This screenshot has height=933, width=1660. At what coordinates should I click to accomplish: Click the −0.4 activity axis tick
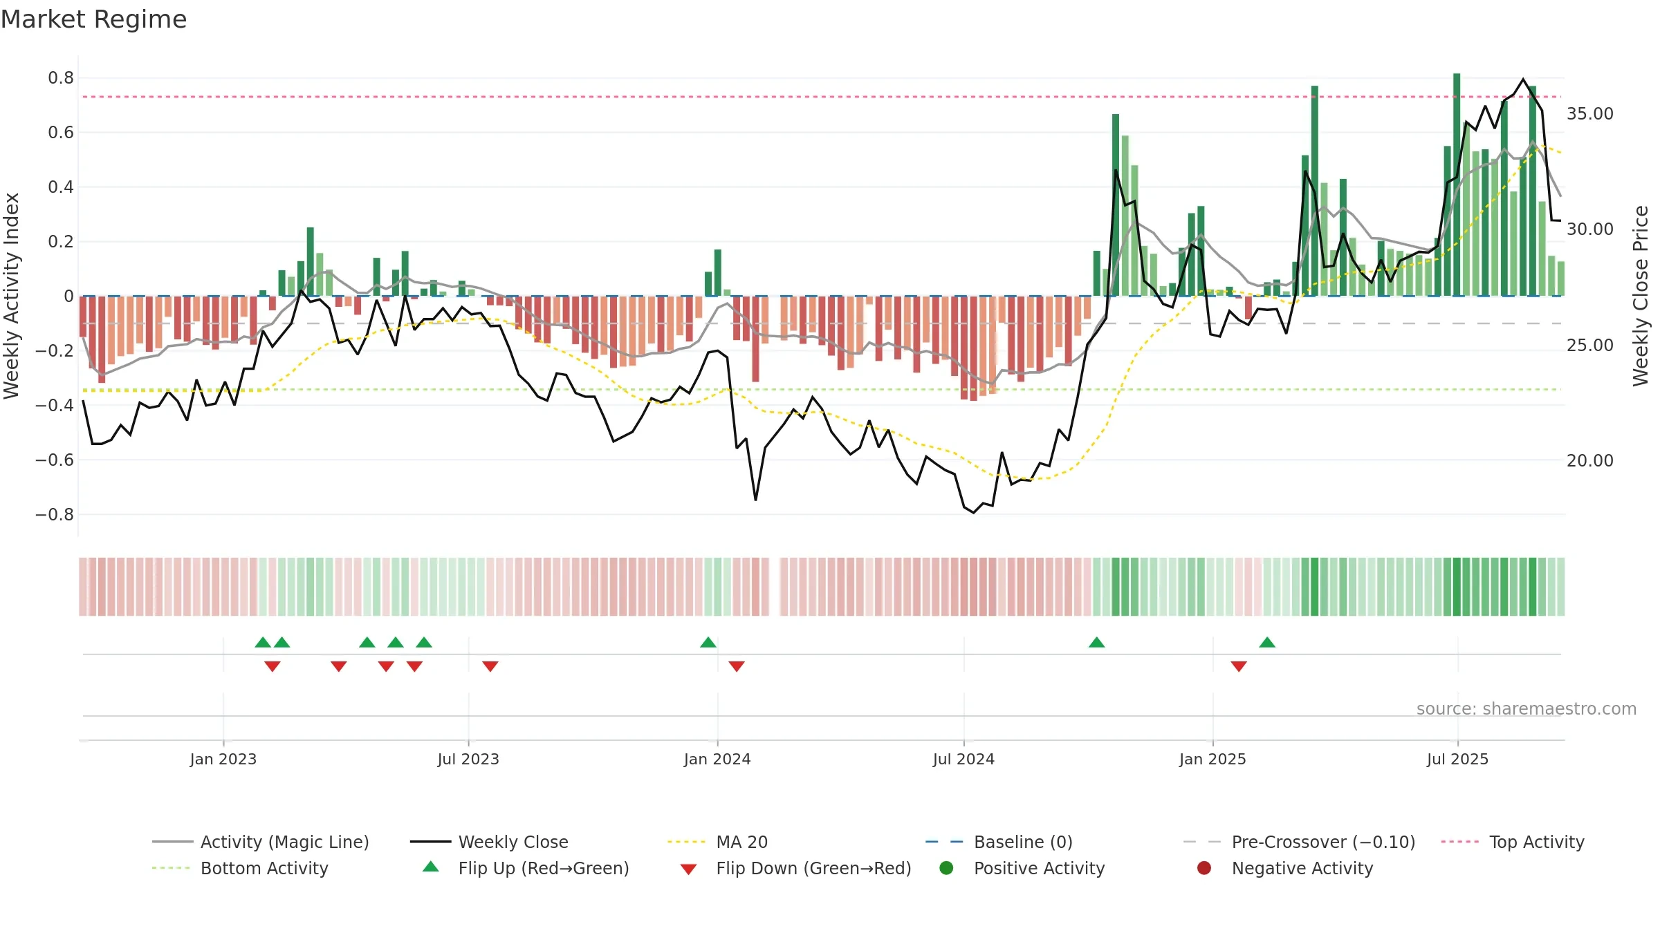click(x=55, y=405)
